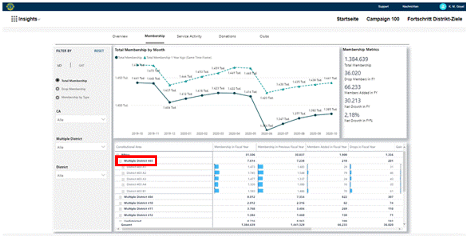Screen dimensions: 469x240
Task: Switch to the Donations tab
Action: (227, 36)
